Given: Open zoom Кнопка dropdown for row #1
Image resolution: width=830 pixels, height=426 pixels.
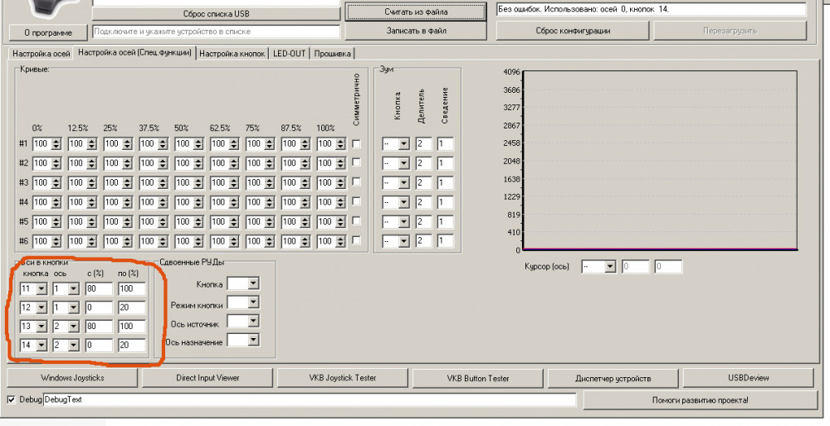Looking at the screenshot, I should (403, 144).
